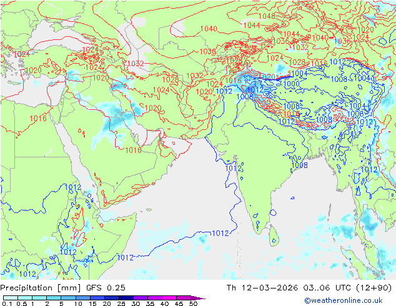Image resolution: width=396 pixels, height=306 pixels.
Task: Click the palest legend swatch between 0.1 and 0.5
Action: (11, 298)
